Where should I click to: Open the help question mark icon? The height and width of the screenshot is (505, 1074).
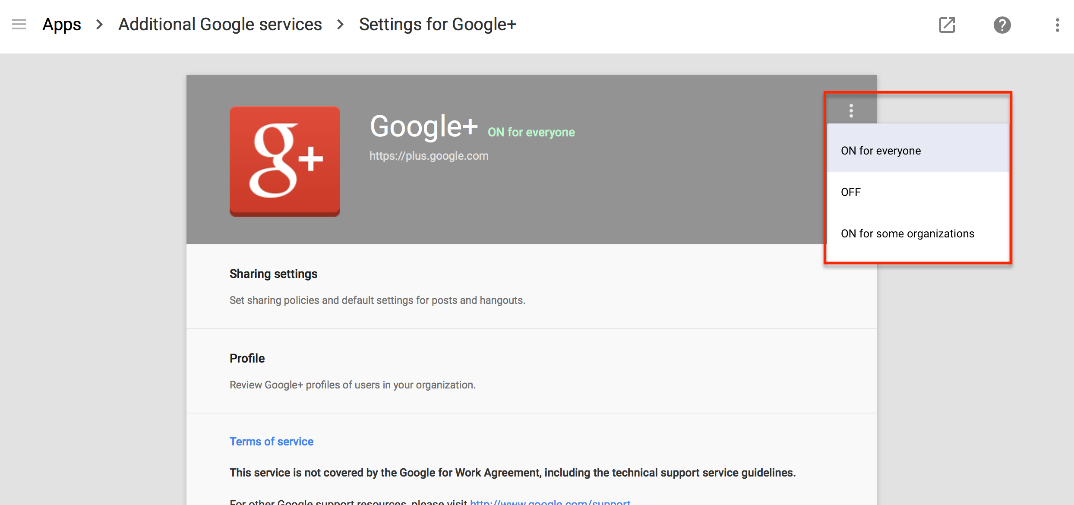tap(1002, 25)
